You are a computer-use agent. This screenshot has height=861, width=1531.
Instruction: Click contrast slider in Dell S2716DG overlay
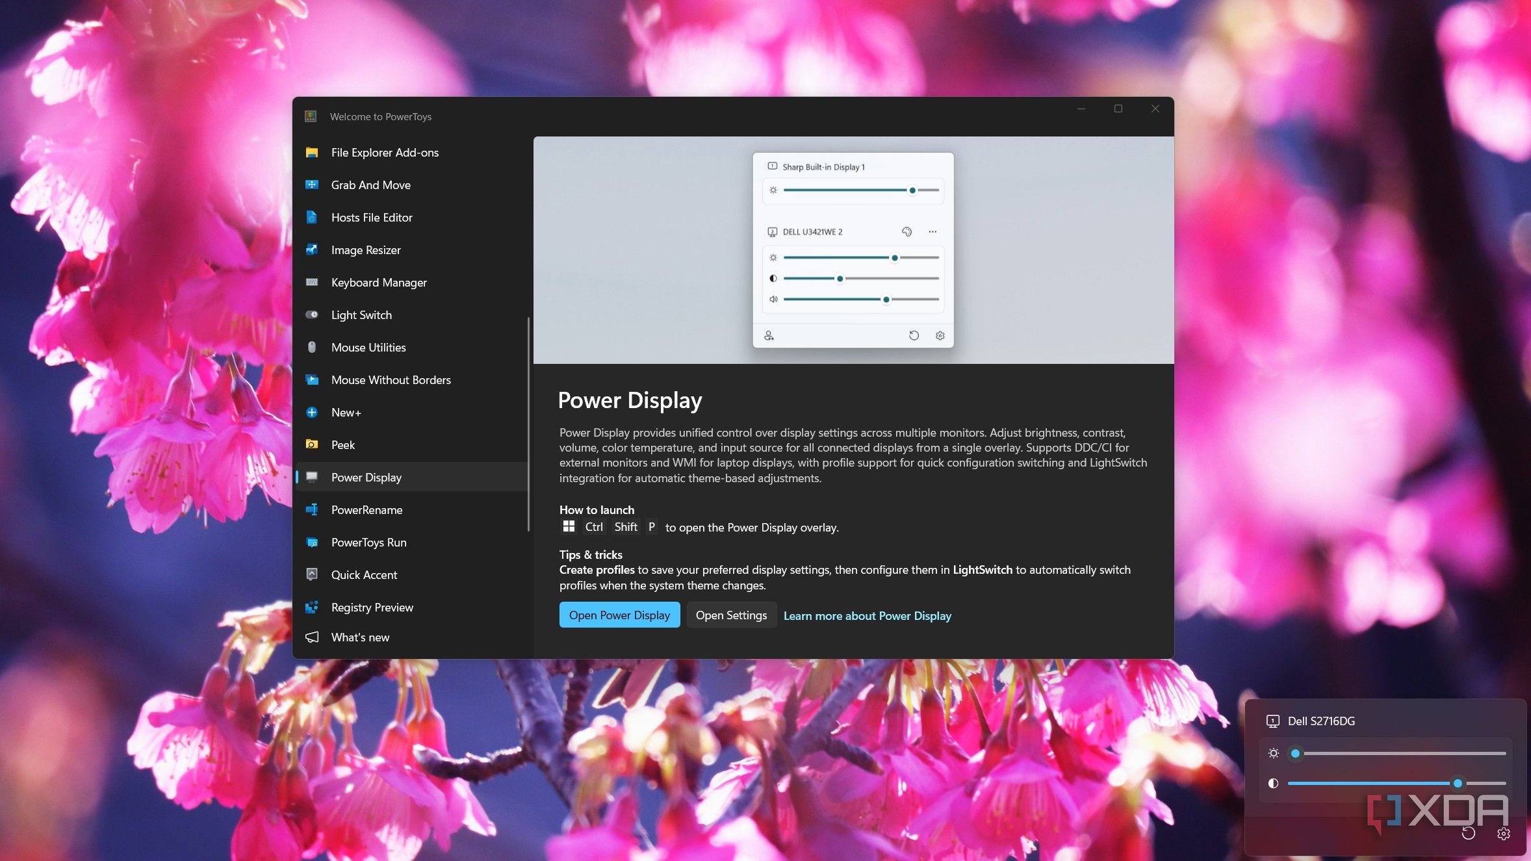tap(1396, 783)
